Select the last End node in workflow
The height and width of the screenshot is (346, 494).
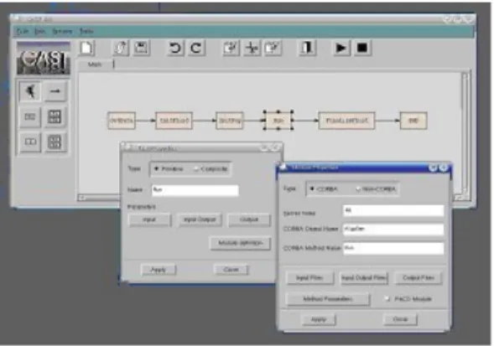click(413, 121)
